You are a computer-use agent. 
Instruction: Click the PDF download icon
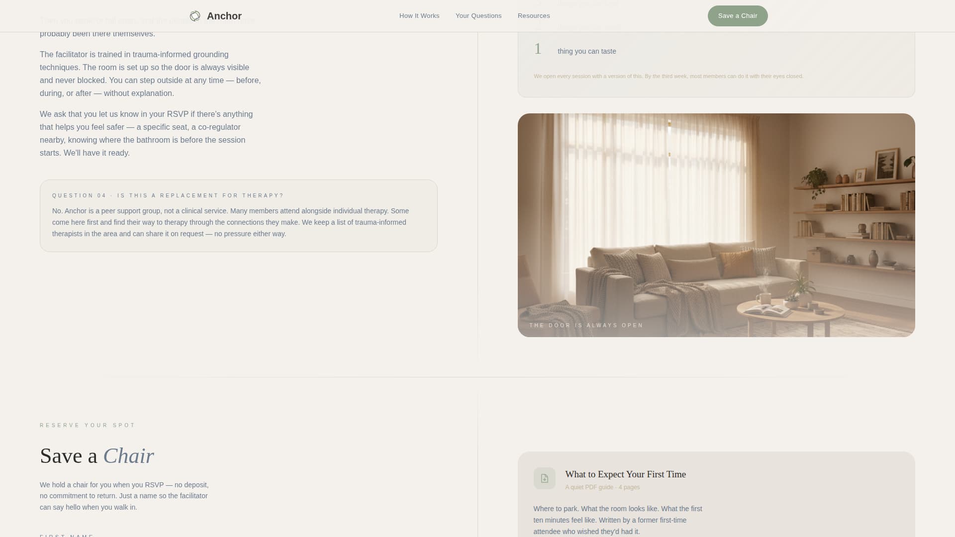click(545, 478)
